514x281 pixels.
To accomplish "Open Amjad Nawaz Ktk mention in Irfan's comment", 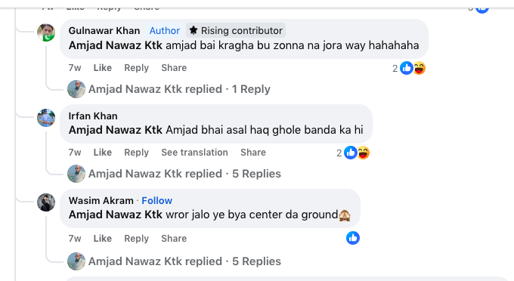I will pyautogui.click(x=116, y=130).
